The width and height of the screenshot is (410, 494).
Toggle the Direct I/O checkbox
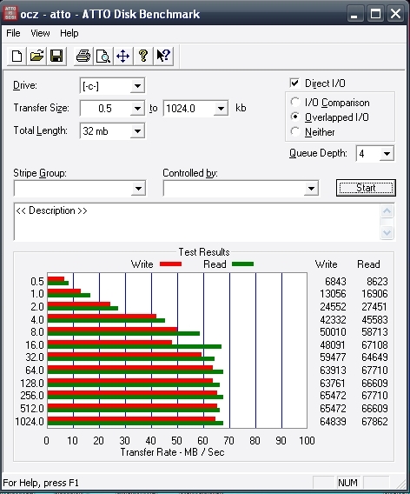tap(294, 83)
